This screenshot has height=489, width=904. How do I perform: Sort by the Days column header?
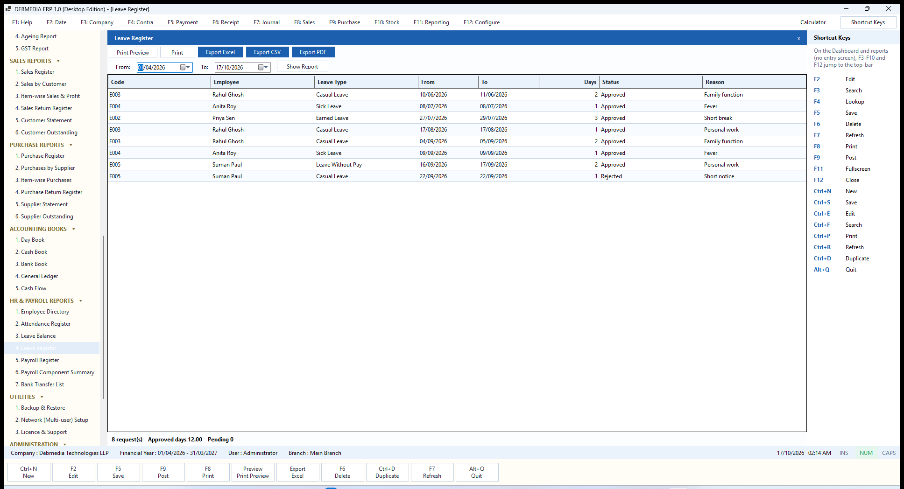(569, 82)
